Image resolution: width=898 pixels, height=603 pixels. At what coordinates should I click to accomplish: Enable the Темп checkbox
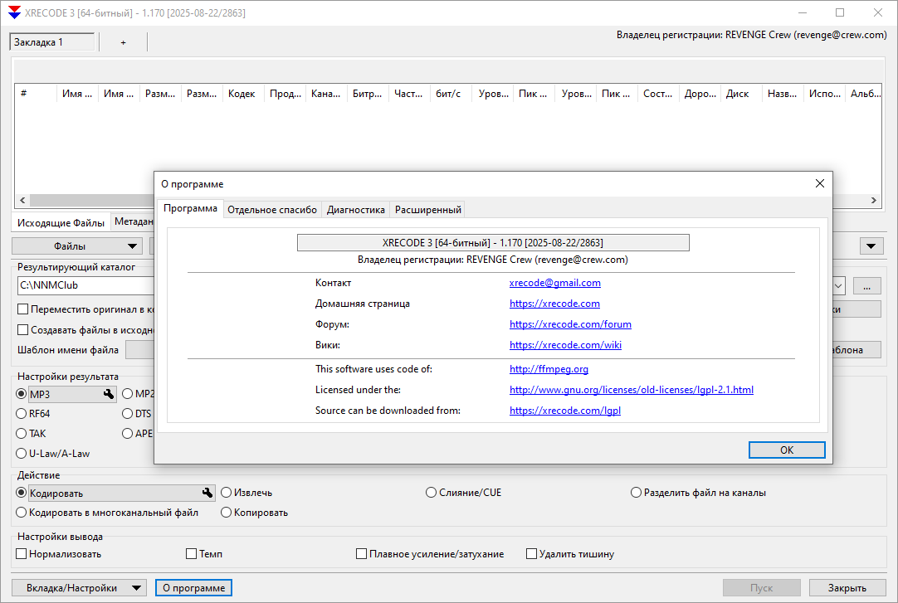pyautogui.click(x=191, y=554)
